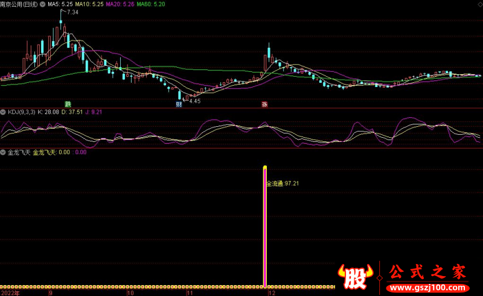Click the bull 股 logo icon
Screen dimensions: 483x296
point(357,277)
